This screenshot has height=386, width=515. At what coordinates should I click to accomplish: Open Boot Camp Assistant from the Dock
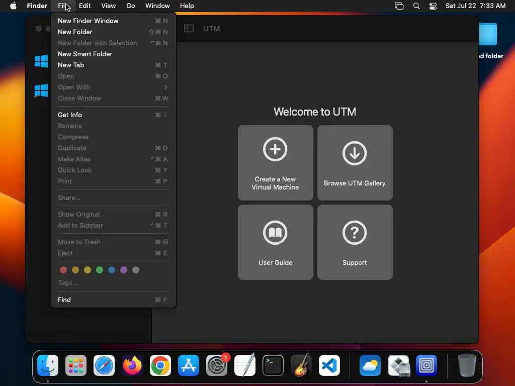click(x=398, y=365)
